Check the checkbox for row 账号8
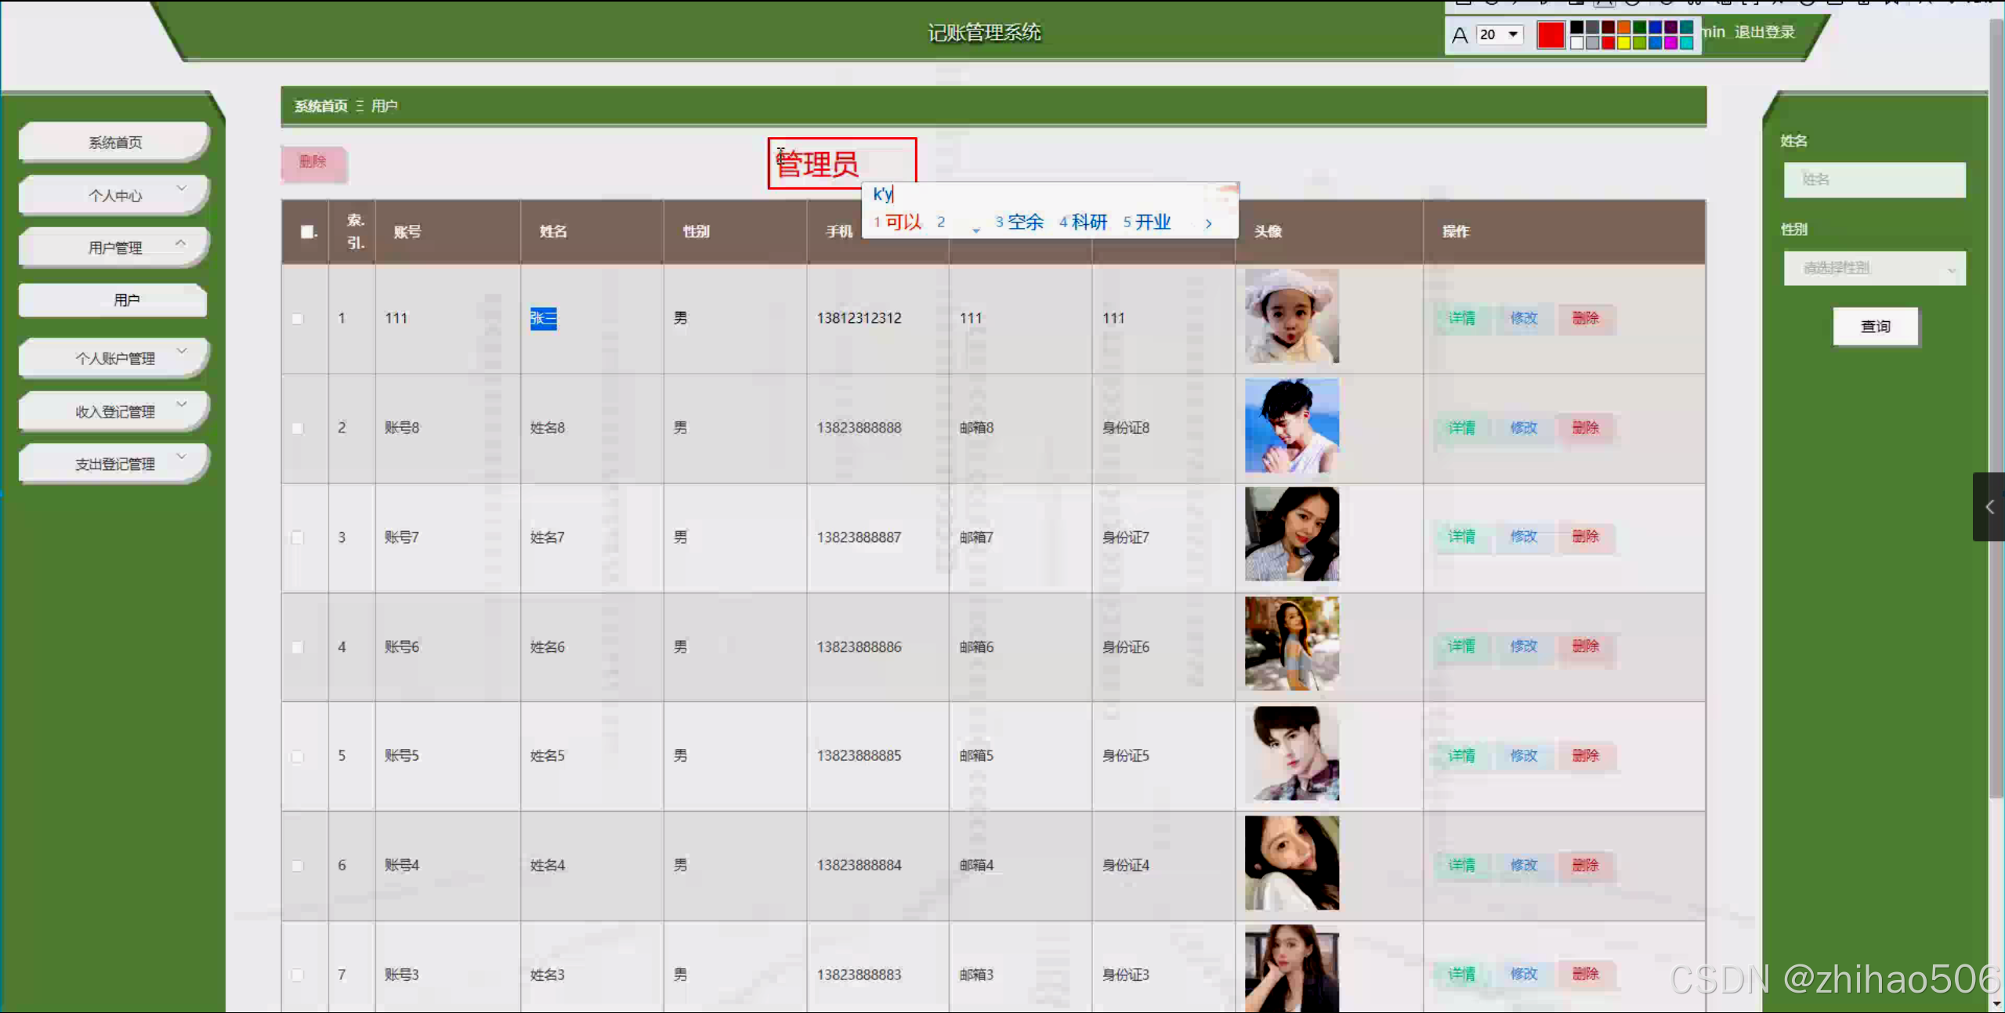Screen dimensions: 2005x1013 coord(298,429)
